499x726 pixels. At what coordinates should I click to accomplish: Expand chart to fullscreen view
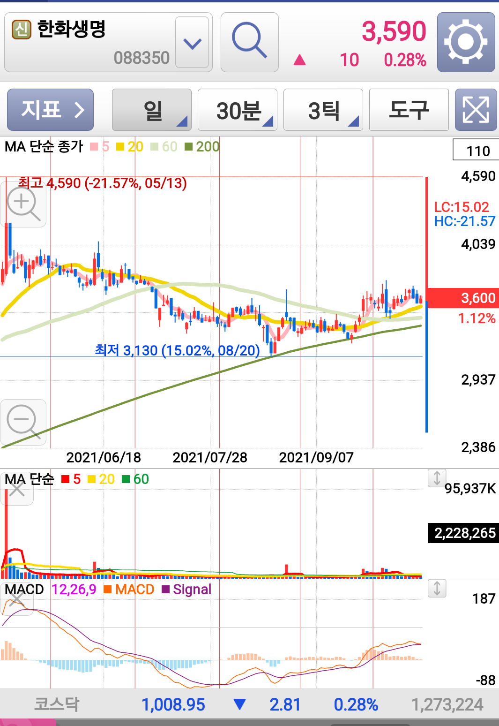point(476,110)
